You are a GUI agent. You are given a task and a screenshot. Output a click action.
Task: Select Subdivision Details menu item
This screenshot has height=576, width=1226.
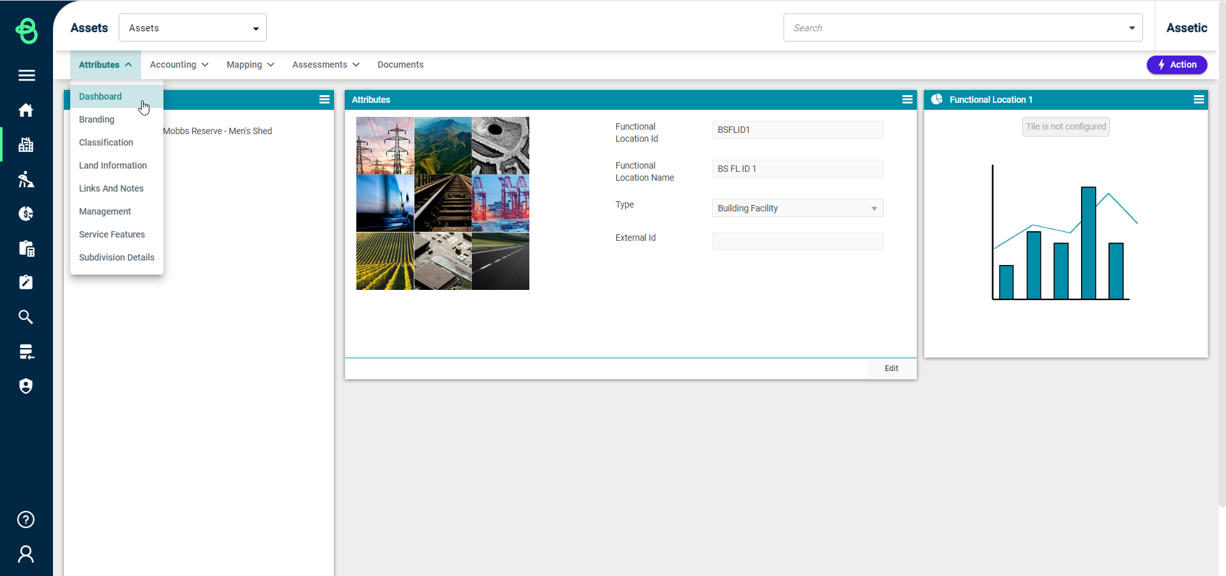[117, 257]
